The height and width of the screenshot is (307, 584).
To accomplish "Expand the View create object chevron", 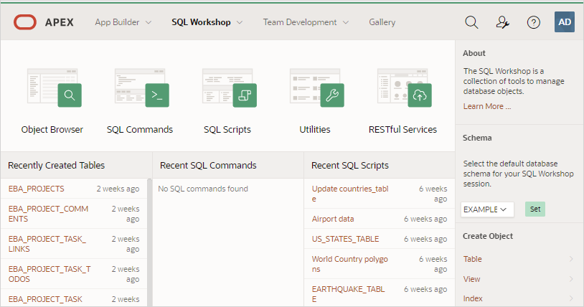I will [x=571, y=279].
